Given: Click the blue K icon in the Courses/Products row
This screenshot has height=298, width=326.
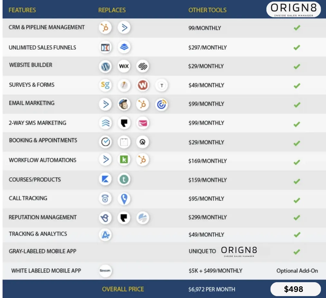Looking at the screenshot, I should [105, 179].
